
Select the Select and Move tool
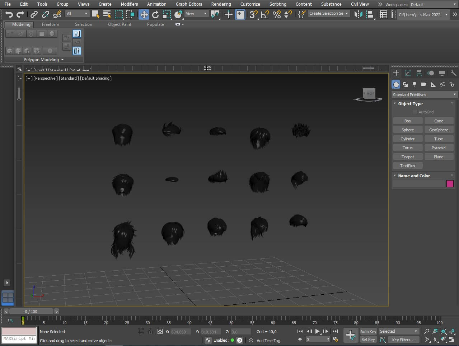[144, 14]
